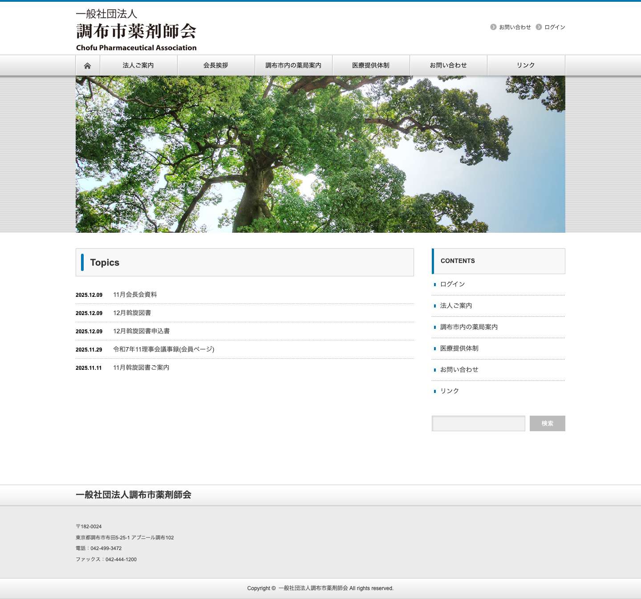
Task: Click the blue bullet beside リンク in CONTENTS
Action: tap(434, 391)
